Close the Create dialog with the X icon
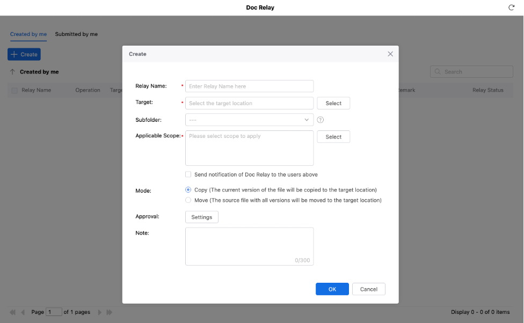The height and width of the screenshot is (323, 524). point(390,54)
